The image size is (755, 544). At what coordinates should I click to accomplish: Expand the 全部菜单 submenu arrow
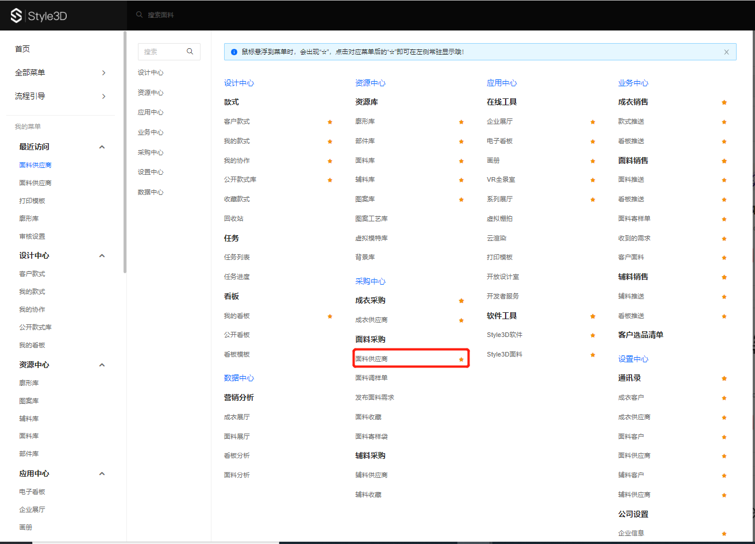103,72
